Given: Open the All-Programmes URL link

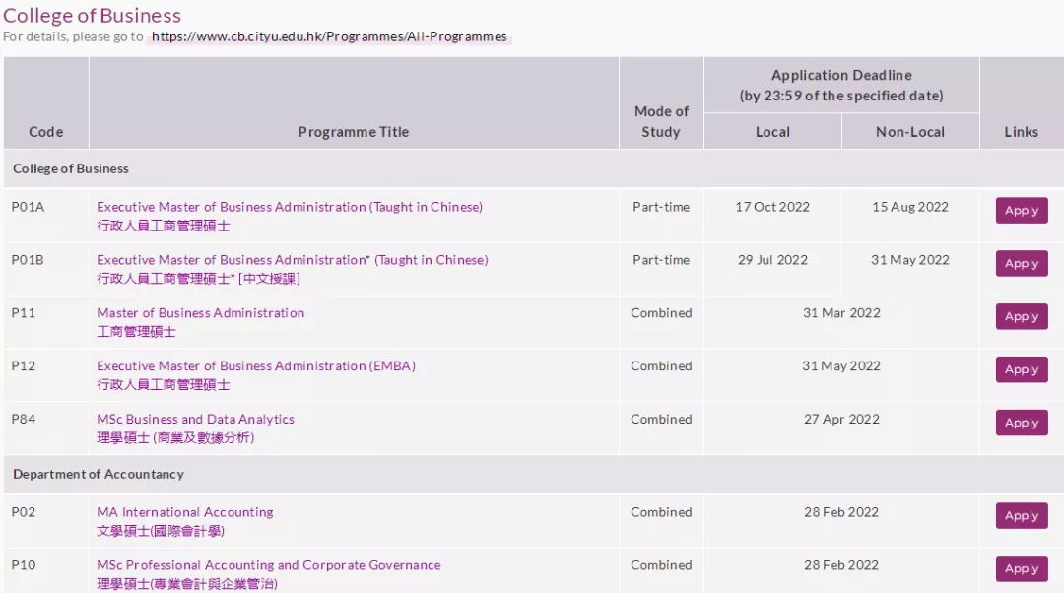Looking at the screenshot, I should click(329, 36).
